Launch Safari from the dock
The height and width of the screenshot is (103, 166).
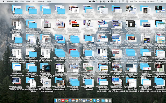pos(70,100)
